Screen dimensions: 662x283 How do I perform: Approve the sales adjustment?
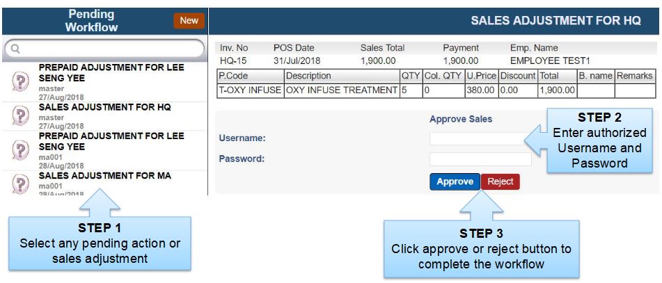click(455, 181)
